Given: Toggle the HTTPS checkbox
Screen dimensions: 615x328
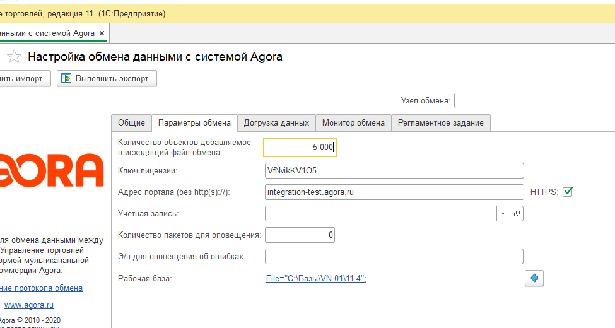Looking at the screenshot, I should [568, 192].
